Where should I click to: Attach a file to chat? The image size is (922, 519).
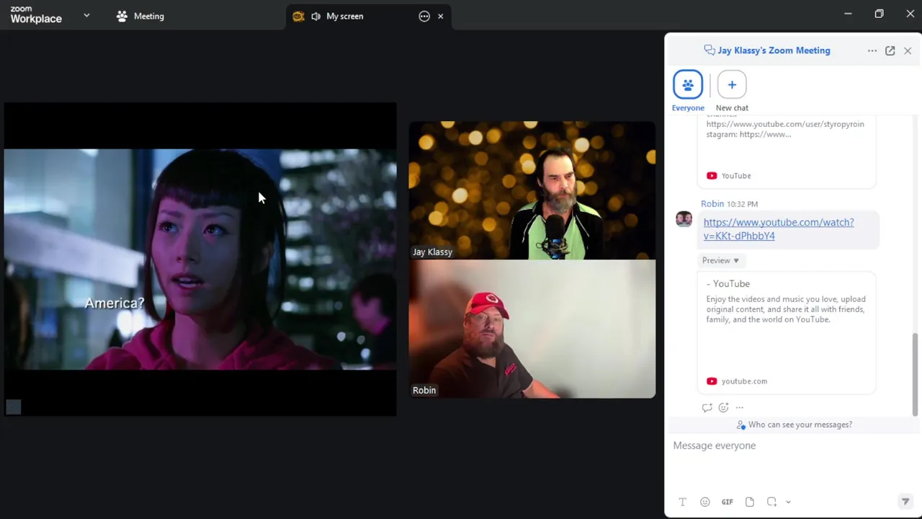(x=750, y=502)
